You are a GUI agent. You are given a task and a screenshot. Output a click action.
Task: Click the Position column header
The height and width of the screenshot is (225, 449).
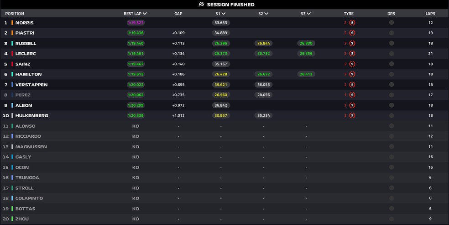tap(15, 14)
